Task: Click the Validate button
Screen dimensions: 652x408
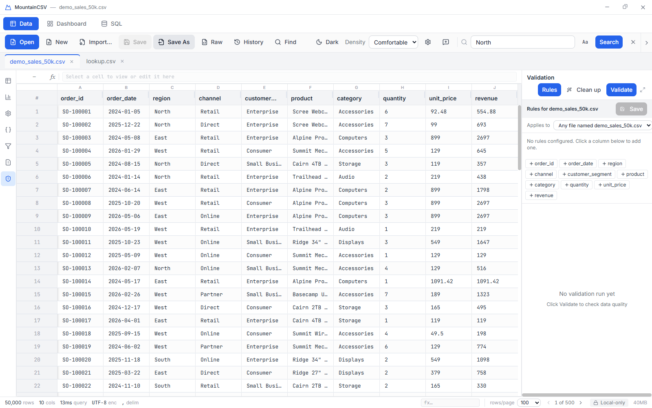Action: [621, 90]
